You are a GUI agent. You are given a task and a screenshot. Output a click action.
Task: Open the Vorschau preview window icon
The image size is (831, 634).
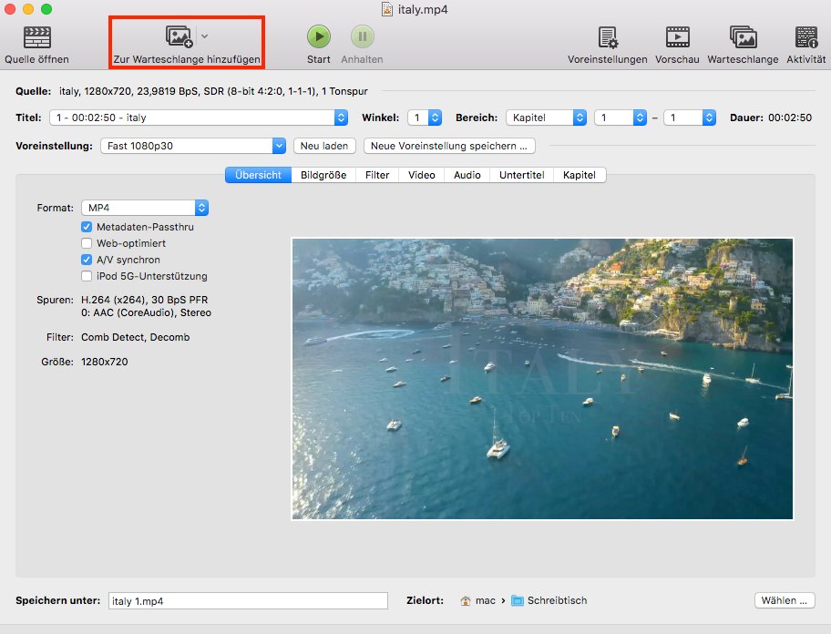[677, 37]
